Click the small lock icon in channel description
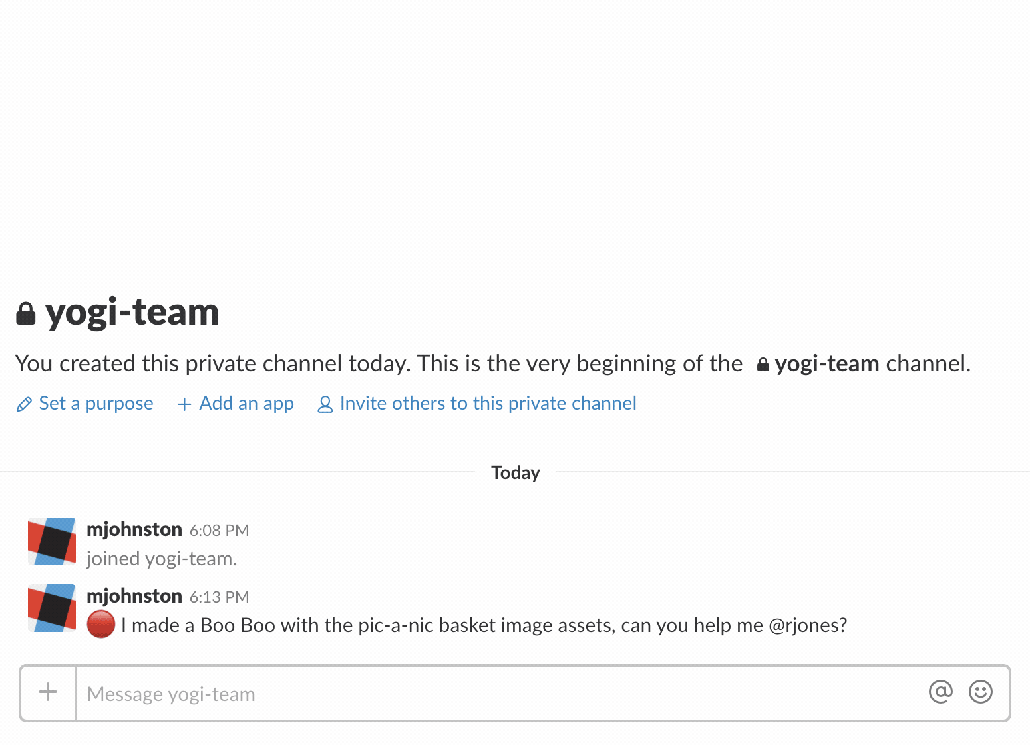This screenshot has width=1030, height=745. click(763, 365)
